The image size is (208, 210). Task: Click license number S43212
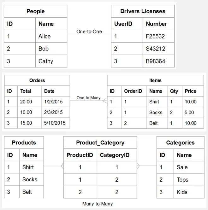point(155,49)
